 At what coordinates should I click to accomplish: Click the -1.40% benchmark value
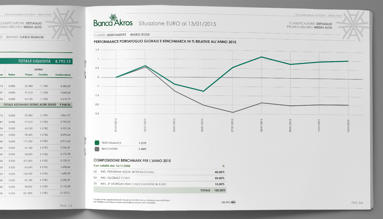tap(142, 149)
